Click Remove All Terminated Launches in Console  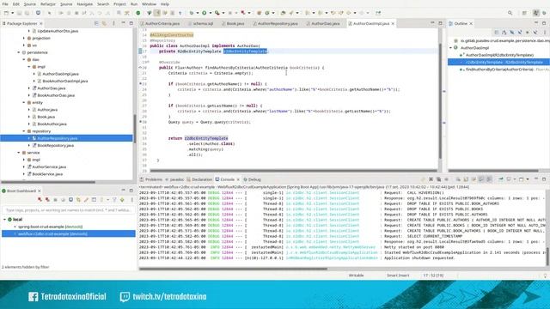[x=439, y=179]
